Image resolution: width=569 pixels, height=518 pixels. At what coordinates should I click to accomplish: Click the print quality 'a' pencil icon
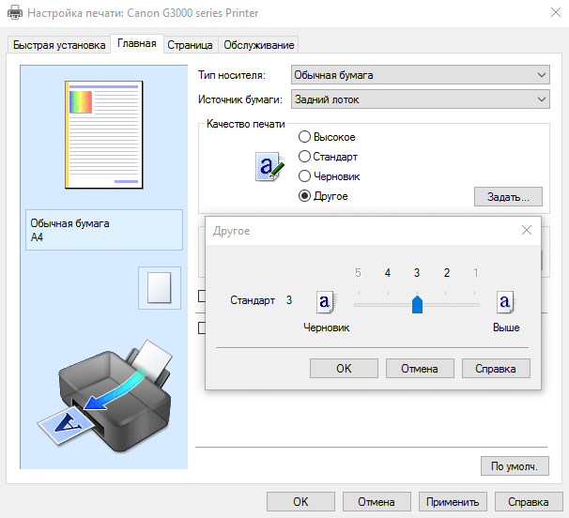tap(269, 166)
